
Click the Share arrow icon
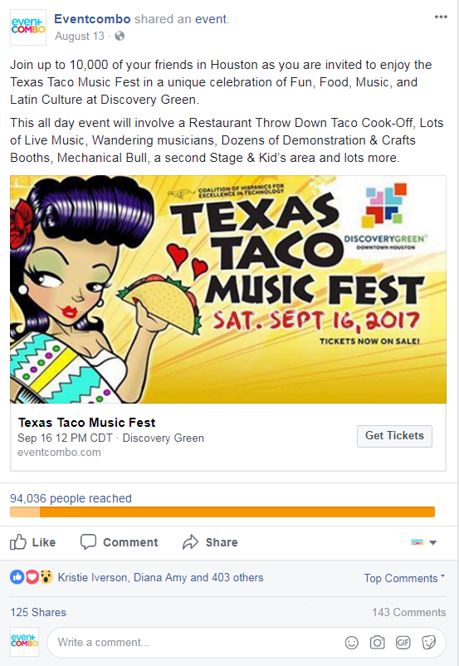click(x=190, y=542)
